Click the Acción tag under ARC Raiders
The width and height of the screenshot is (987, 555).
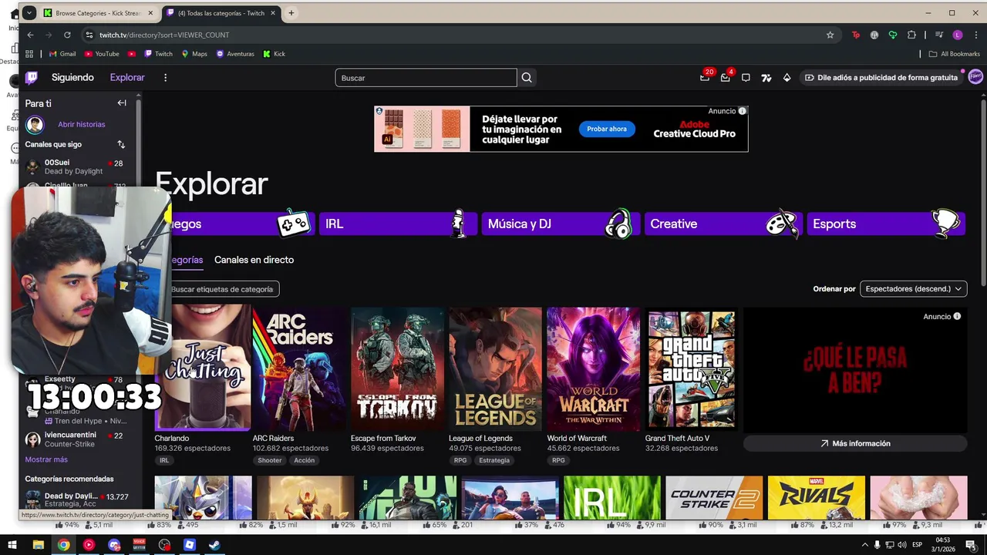(x=305, y=460)
